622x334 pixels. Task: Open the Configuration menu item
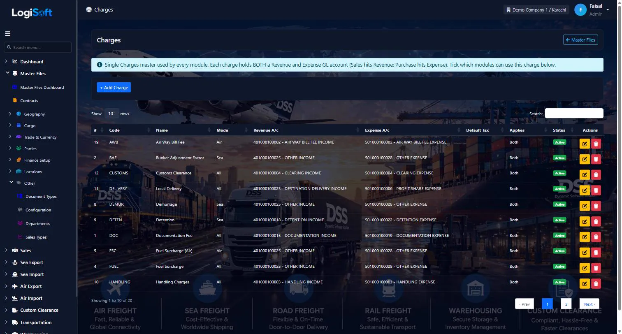click(x=38, y=210)
